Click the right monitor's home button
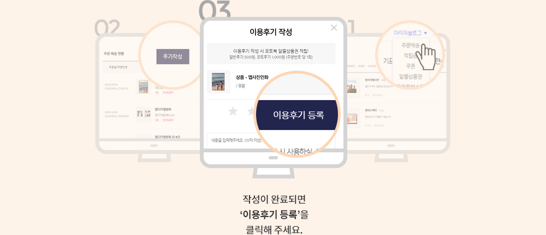546x235 pixels. [x=391, y=145]
